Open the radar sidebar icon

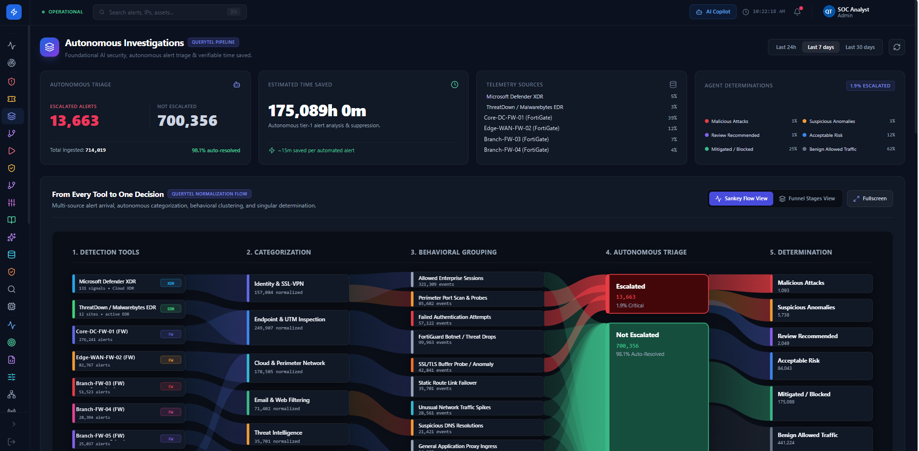click(x=12, y=63)
